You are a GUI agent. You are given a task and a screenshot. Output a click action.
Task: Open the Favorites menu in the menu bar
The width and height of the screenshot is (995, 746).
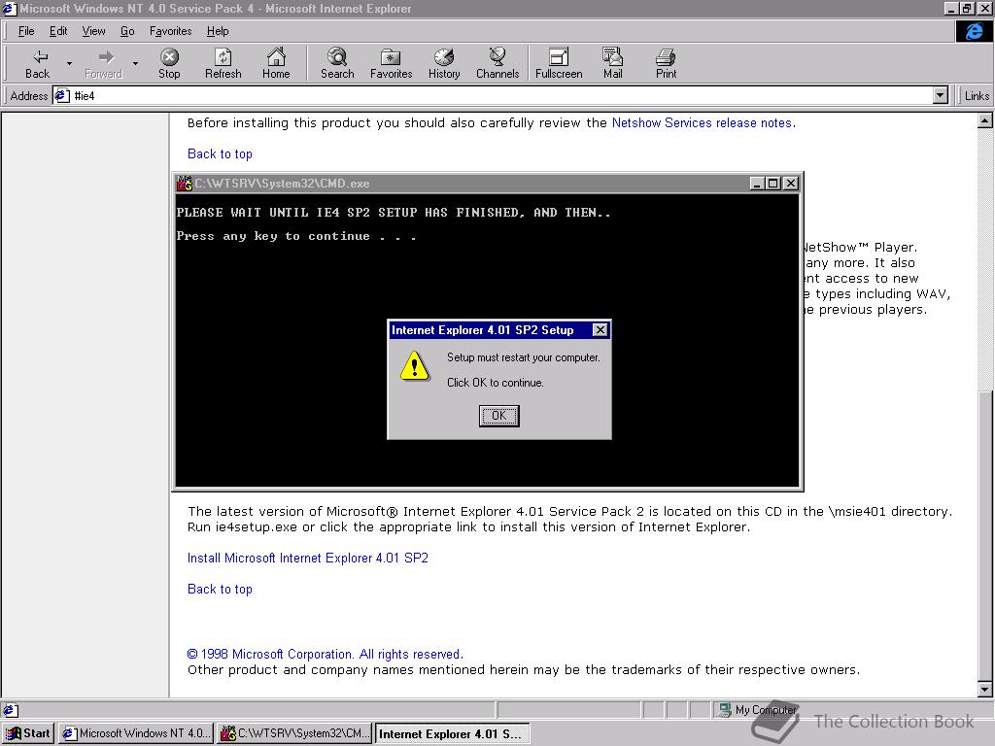171,31
